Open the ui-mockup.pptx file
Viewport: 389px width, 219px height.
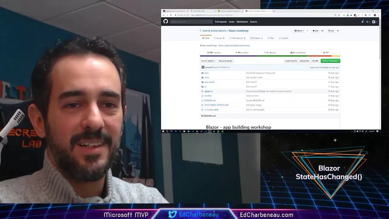click(211, 109)
